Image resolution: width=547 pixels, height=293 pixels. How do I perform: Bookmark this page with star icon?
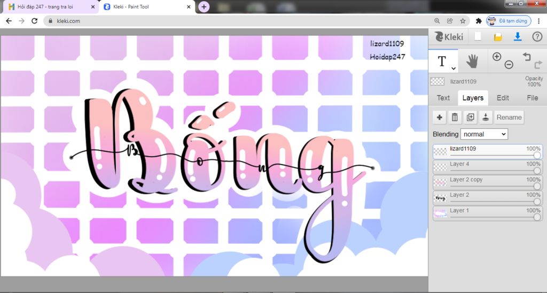point(463,21)
